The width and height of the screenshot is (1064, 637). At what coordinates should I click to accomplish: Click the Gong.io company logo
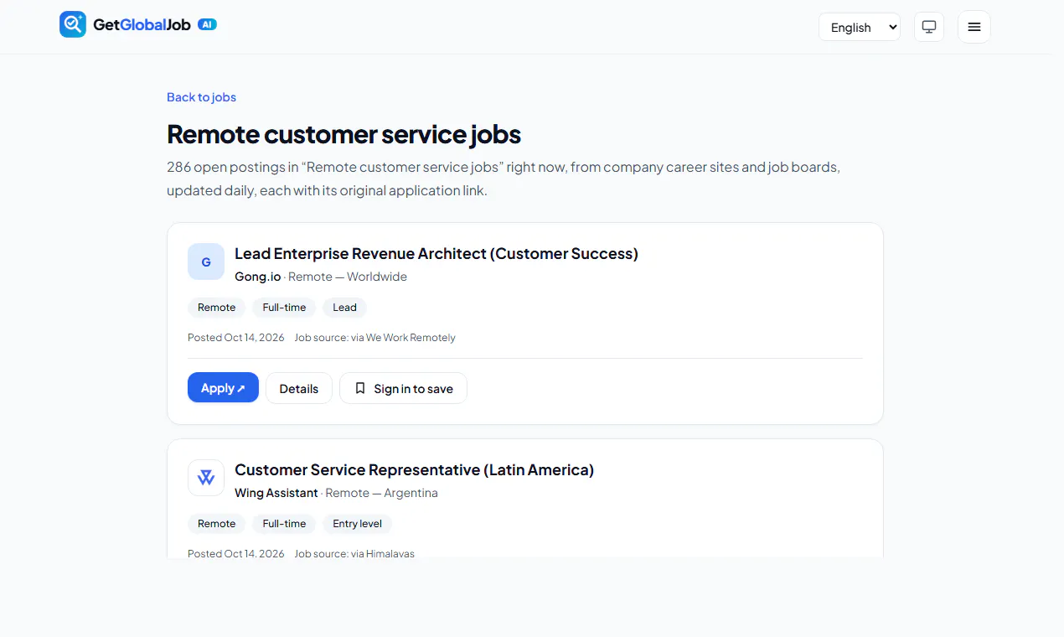(x=206, y=262)
